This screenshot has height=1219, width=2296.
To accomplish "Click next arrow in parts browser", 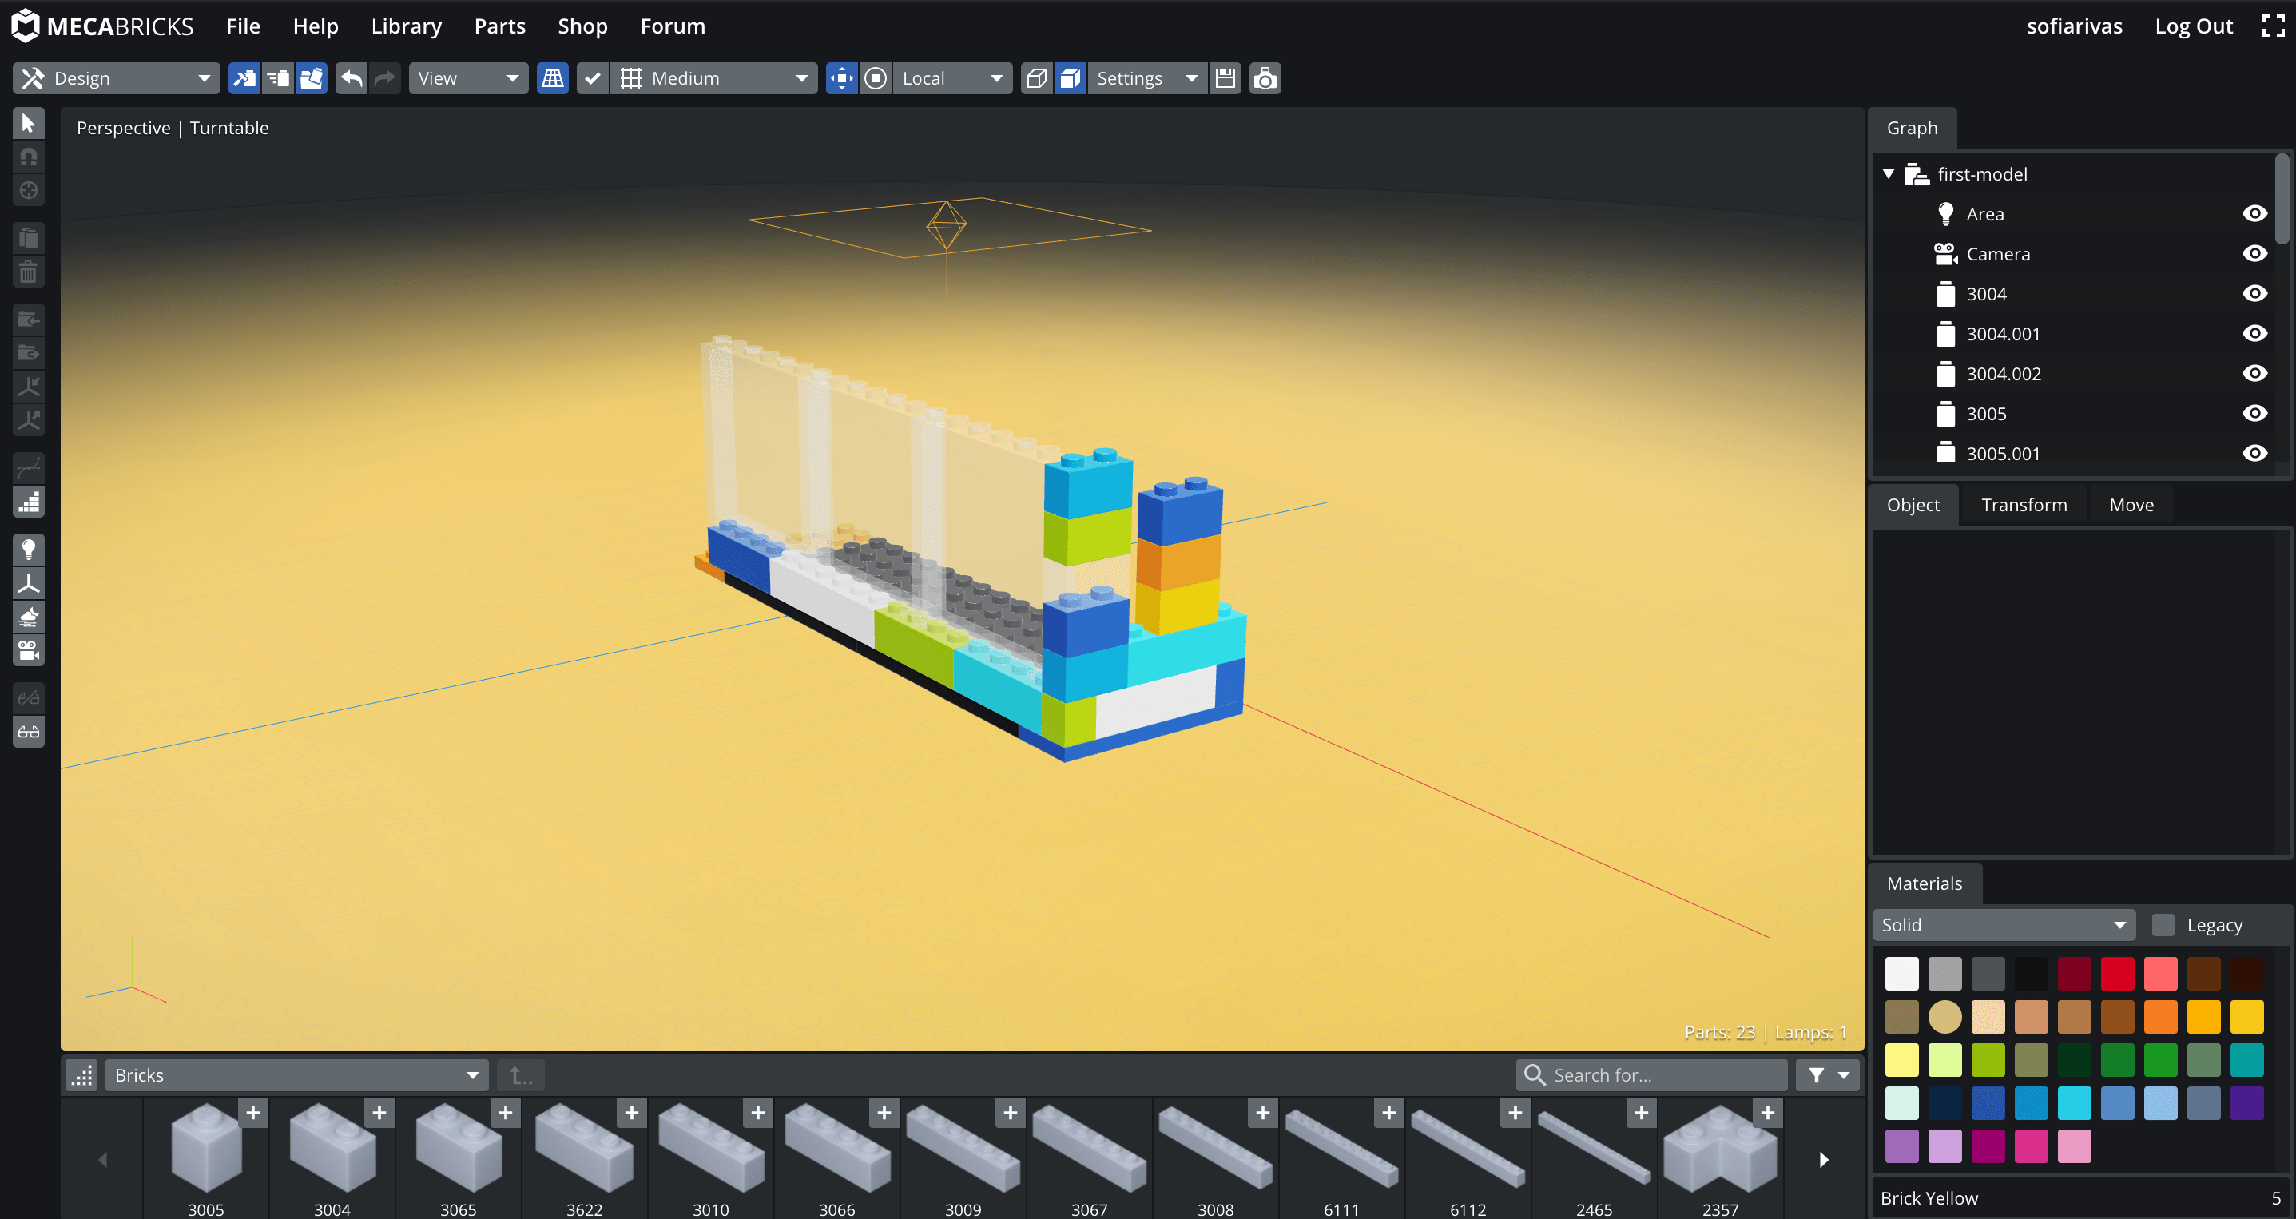I will (x=1824, y=1159).
